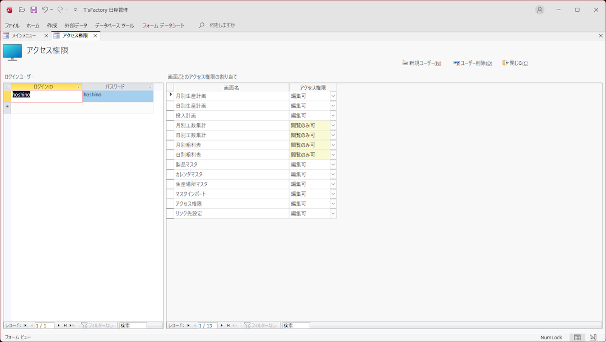Viewport: 606px width, 342px height.
Task: Go to first record in login user navigator
Action: 25,325
